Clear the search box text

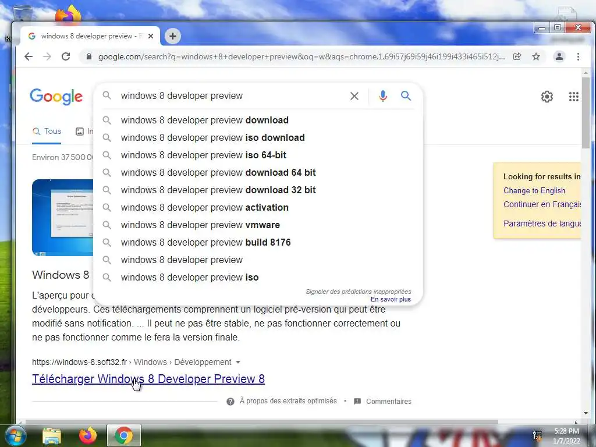(x=354, y=96)
